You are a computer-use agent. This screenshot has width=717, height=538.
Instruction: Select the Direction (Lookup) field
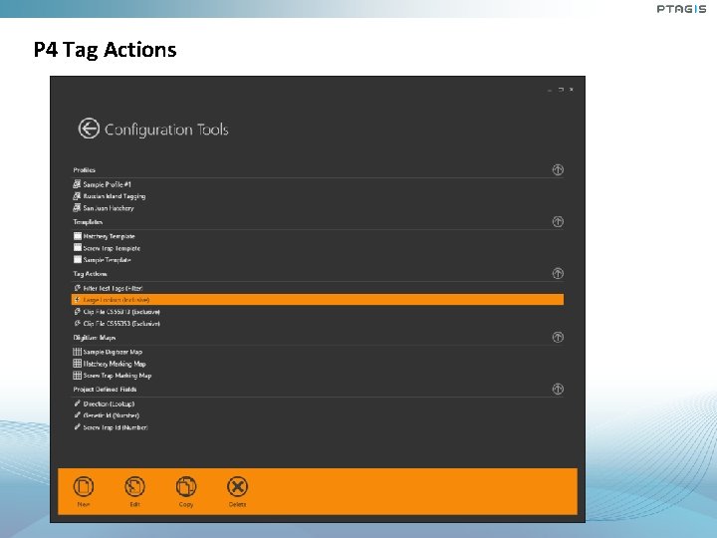coord(105,403)
